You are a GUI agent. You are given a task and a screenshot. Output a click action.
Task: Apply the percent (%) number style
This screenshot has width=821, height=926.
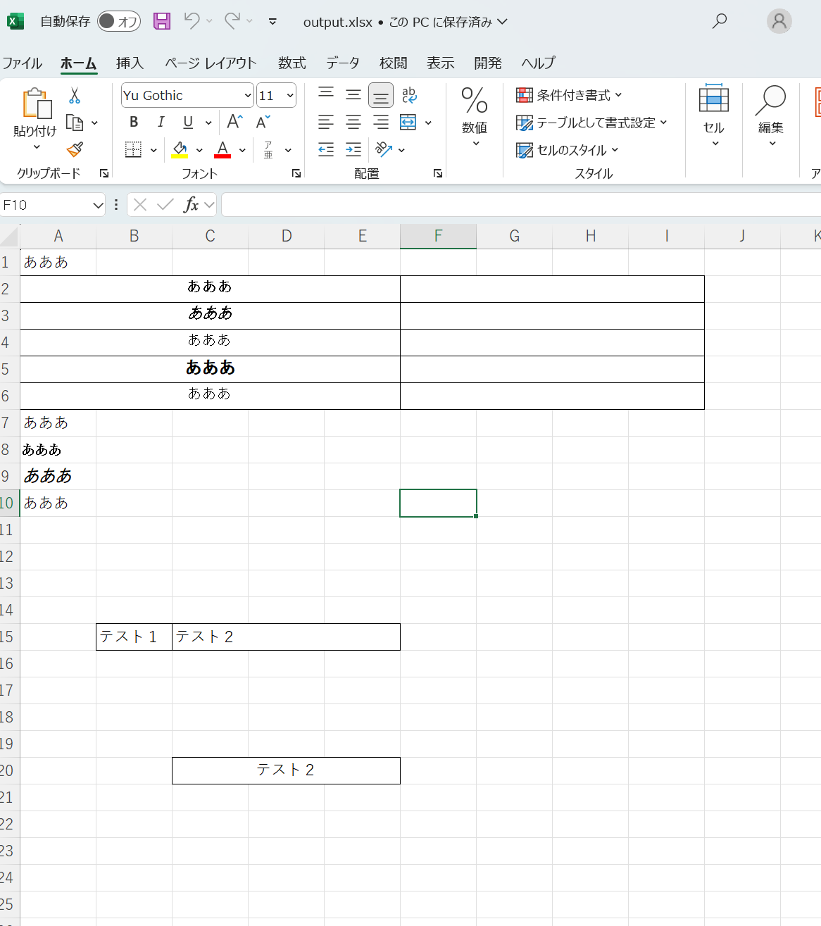point(475,102)
